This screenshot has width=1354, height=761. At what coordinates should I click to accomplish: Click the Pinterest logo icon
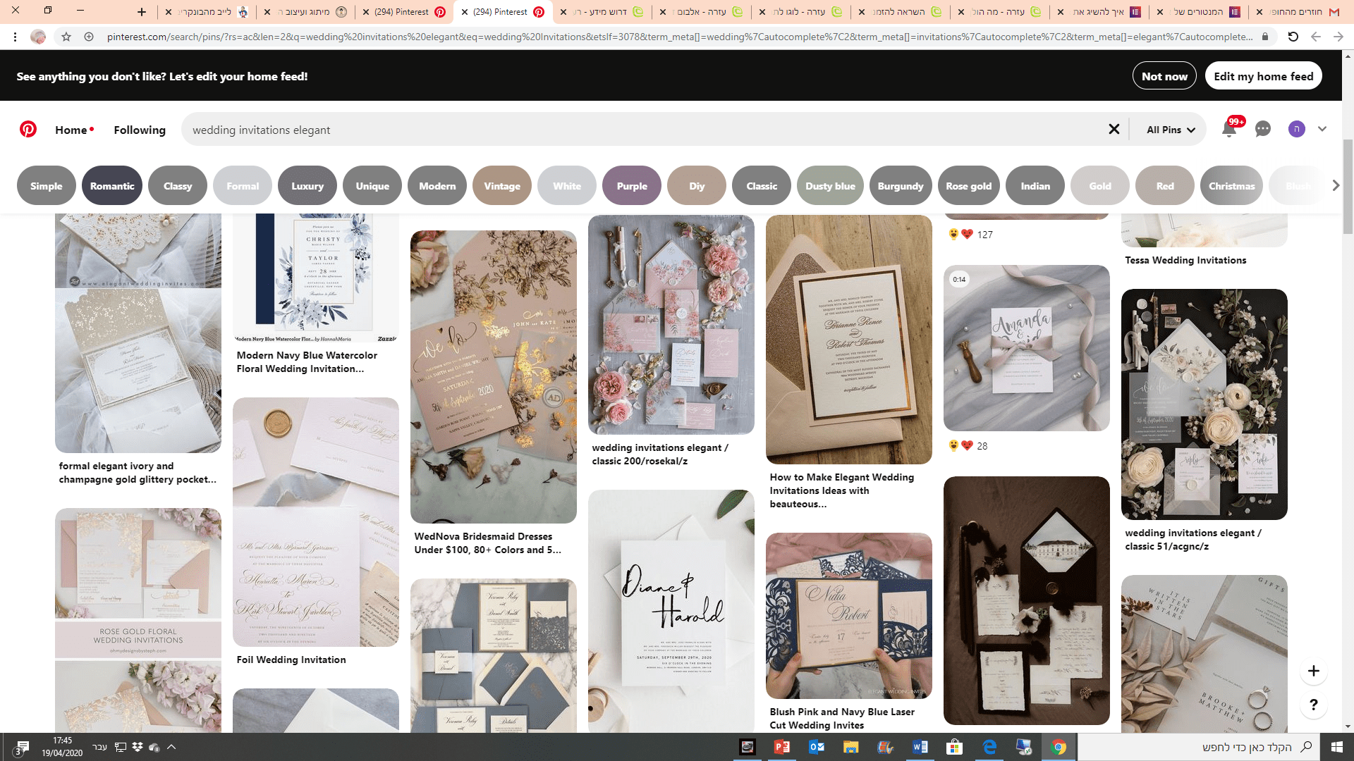[28, 130]
